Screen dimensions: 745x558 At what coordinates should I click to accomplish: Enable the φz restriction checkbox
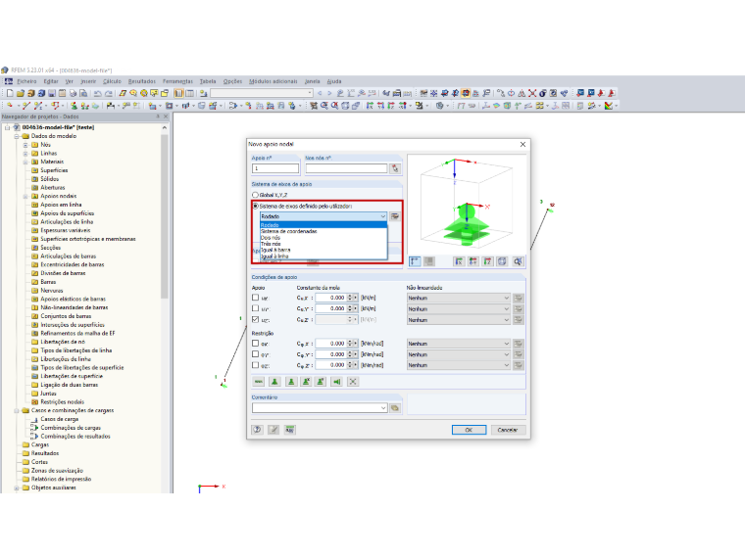(256, 365)
